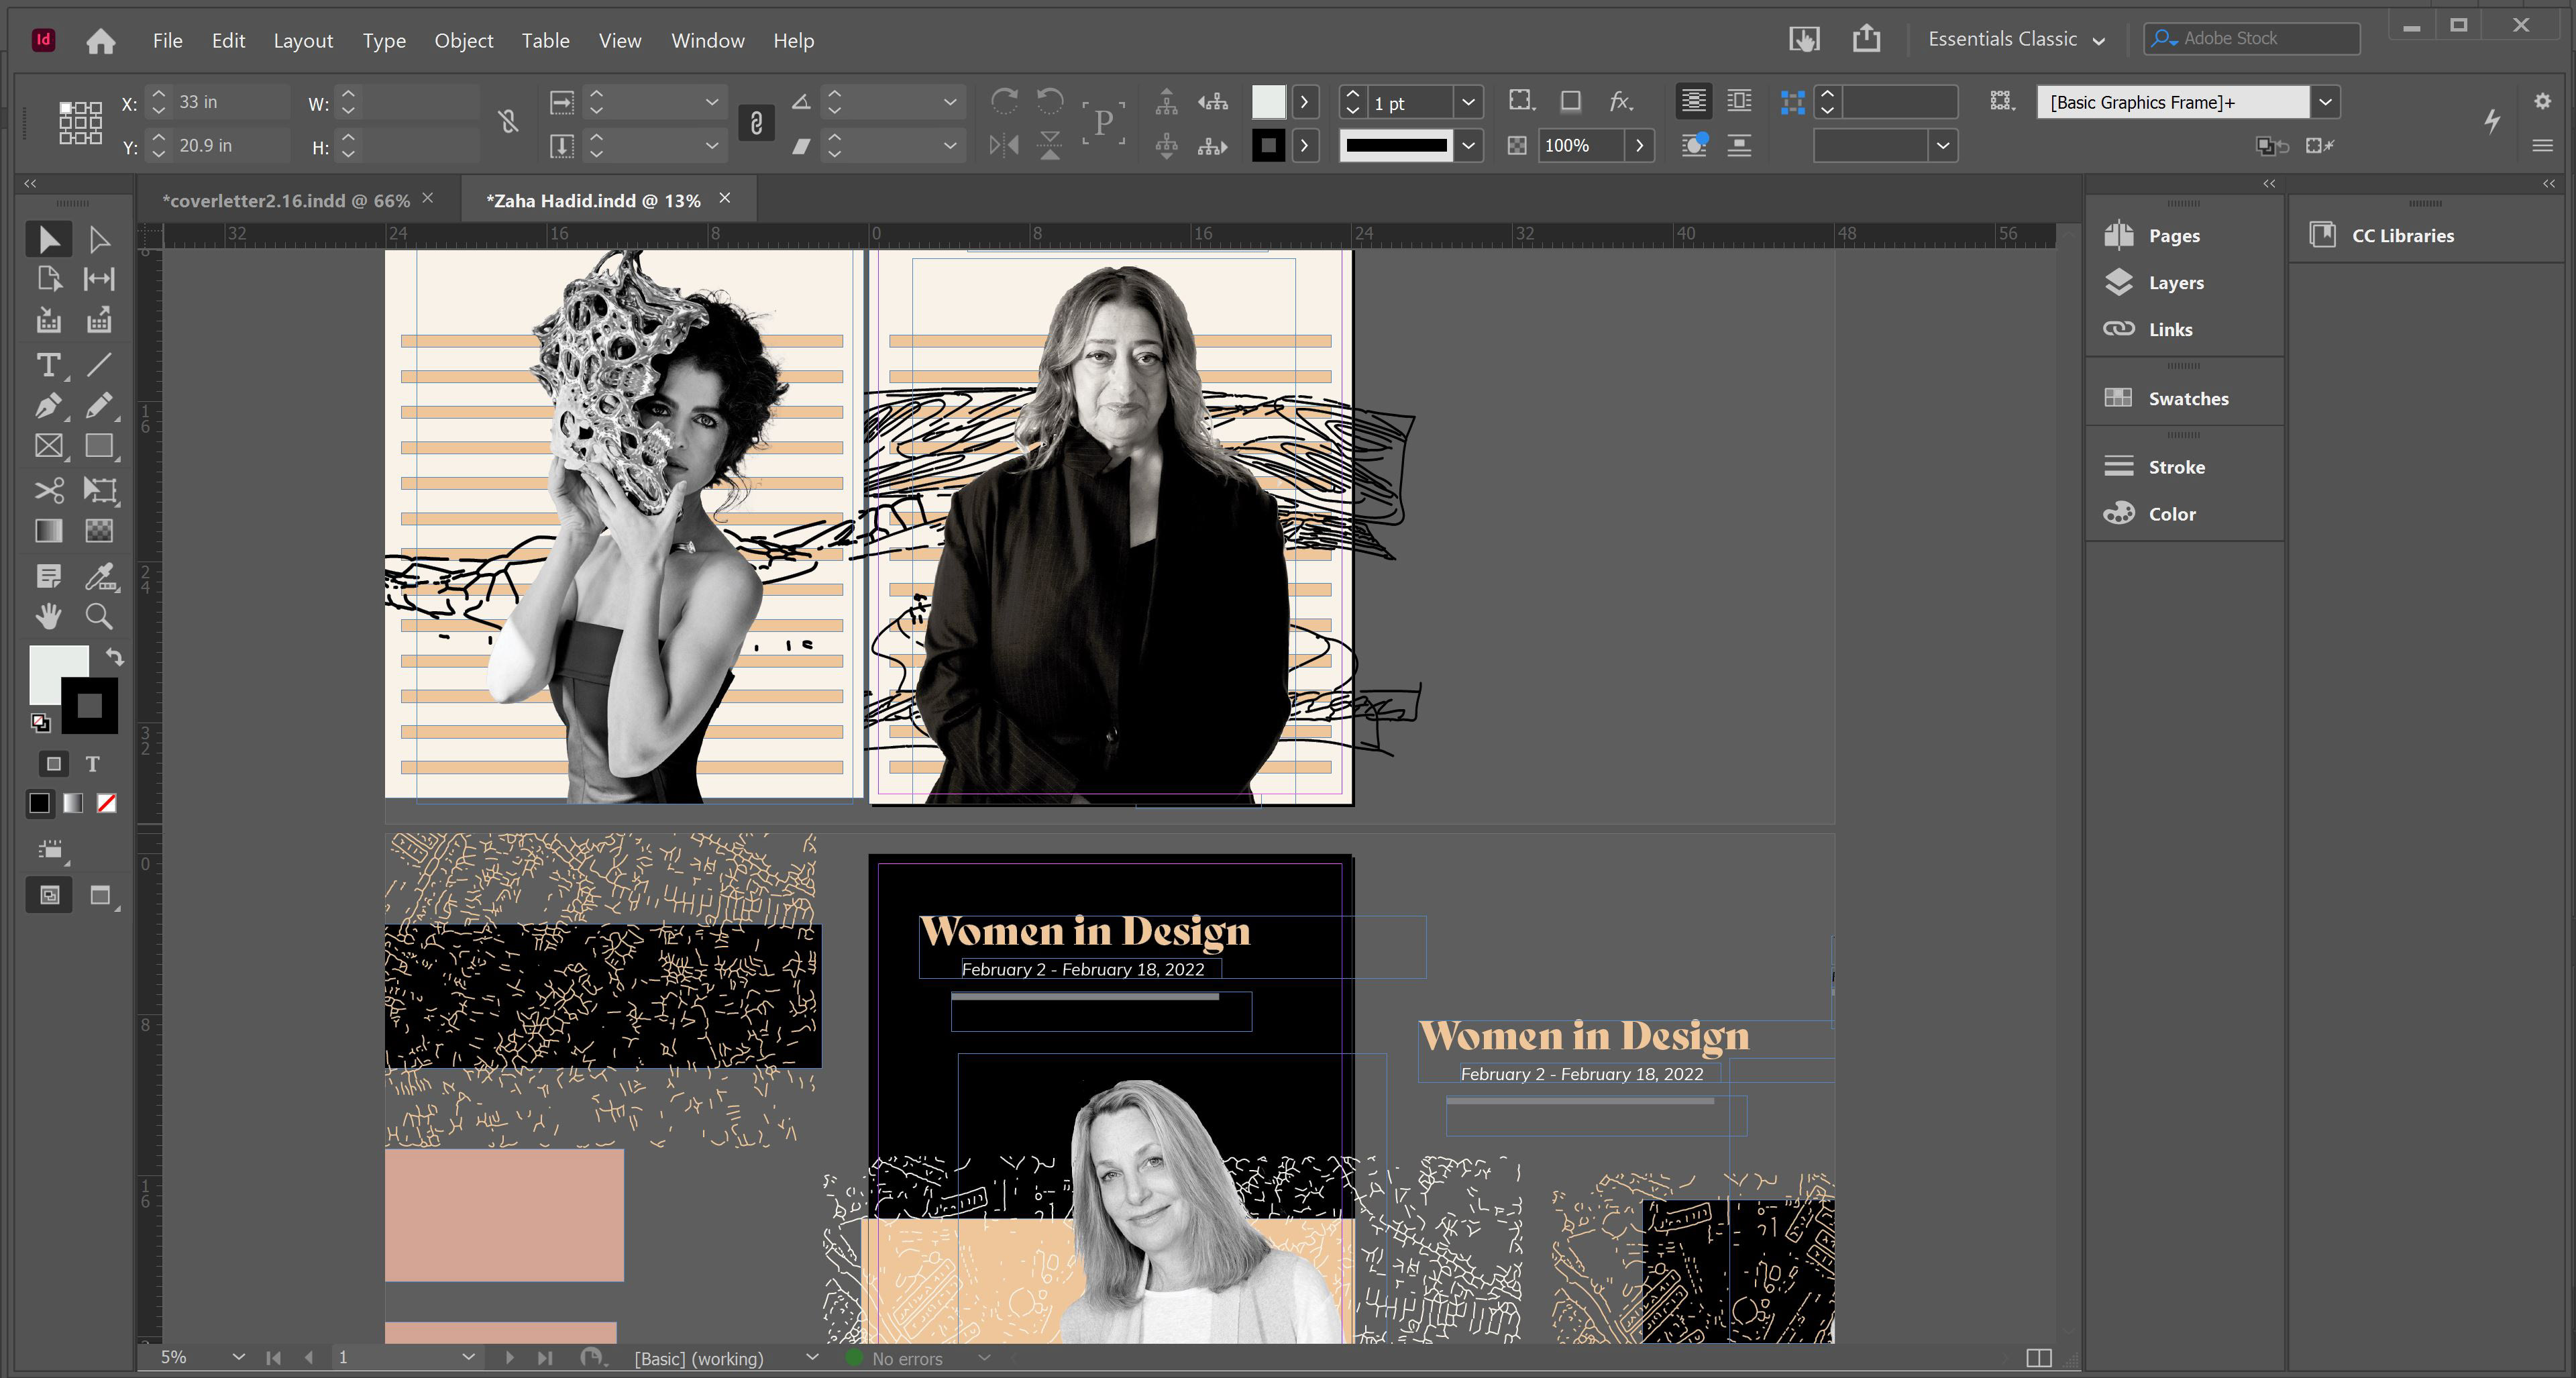Toggle constrain proportions for width and height
The width and height of the screenshot is (2576, 1378).
pos(508,122)
